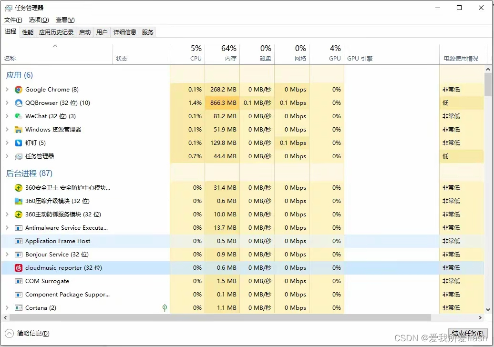Click the 360主动防御服务模块 icon
The height and width of the screenshot is (347, 494).
(19, 214)
